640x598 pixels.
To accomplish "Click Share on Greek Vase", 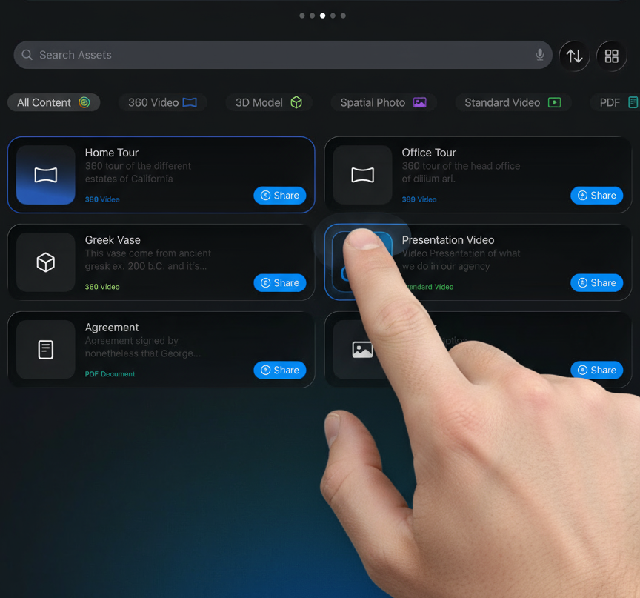I will pyautogui.click(x=280, y=283).
